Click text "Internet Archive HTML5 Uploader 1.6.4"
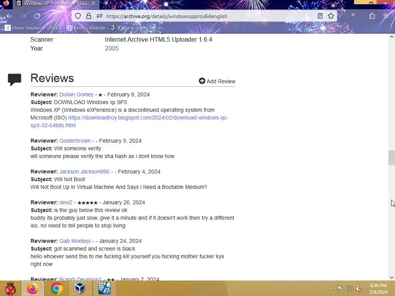Image resolution: width=395 pixels, height=296 pixels. 159,40
